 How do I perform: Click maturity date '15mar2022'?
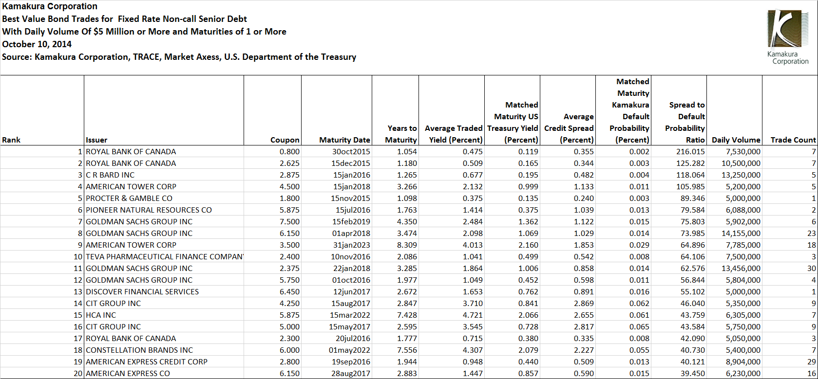[350, 315]
